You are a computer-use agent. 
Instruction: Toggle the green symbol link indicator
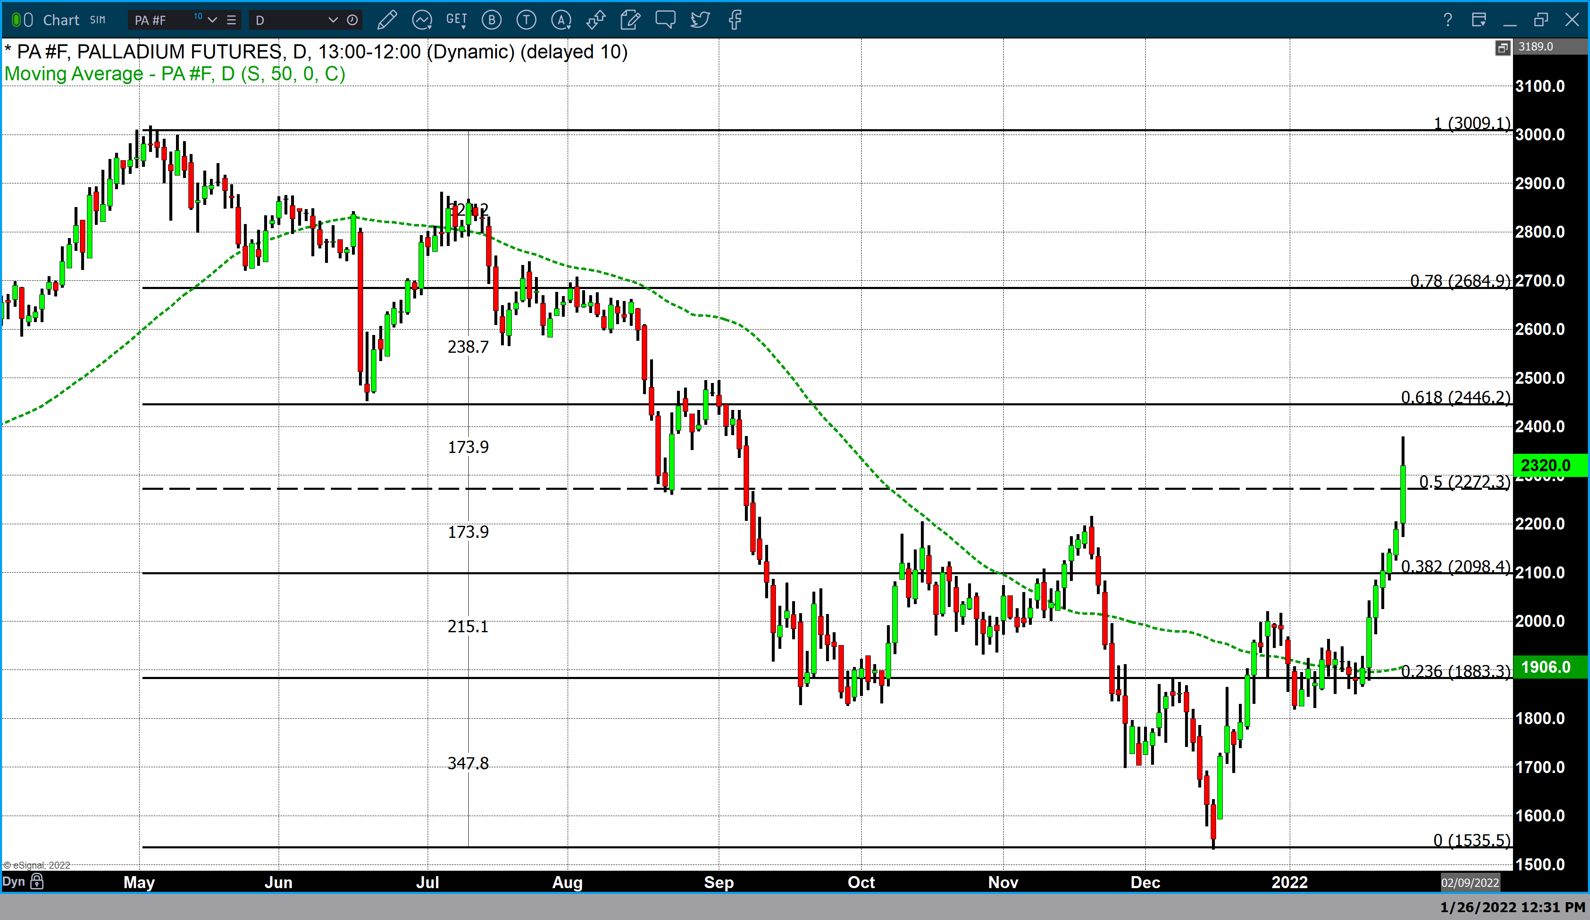click(17, 20)
